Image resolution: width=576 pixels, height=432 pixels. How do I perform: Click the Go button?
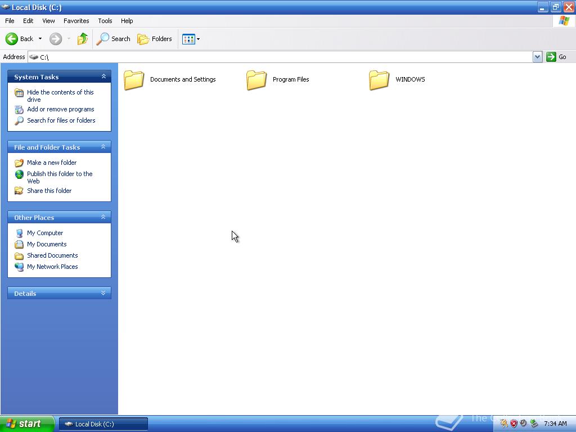(556, 57)
